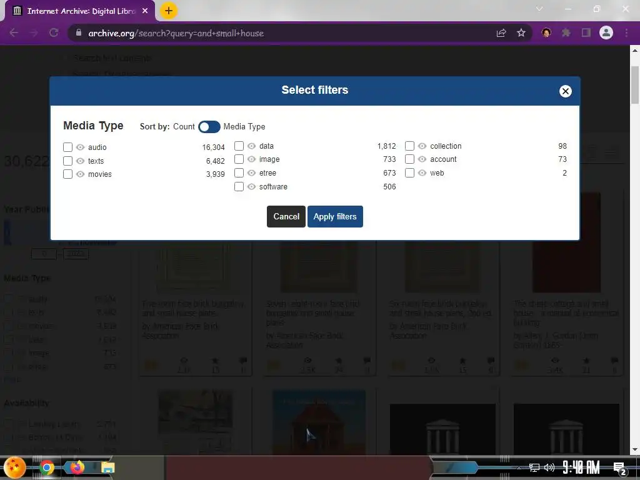
Task: Click the scrollbar down arrow
Action: coord(635,450)
